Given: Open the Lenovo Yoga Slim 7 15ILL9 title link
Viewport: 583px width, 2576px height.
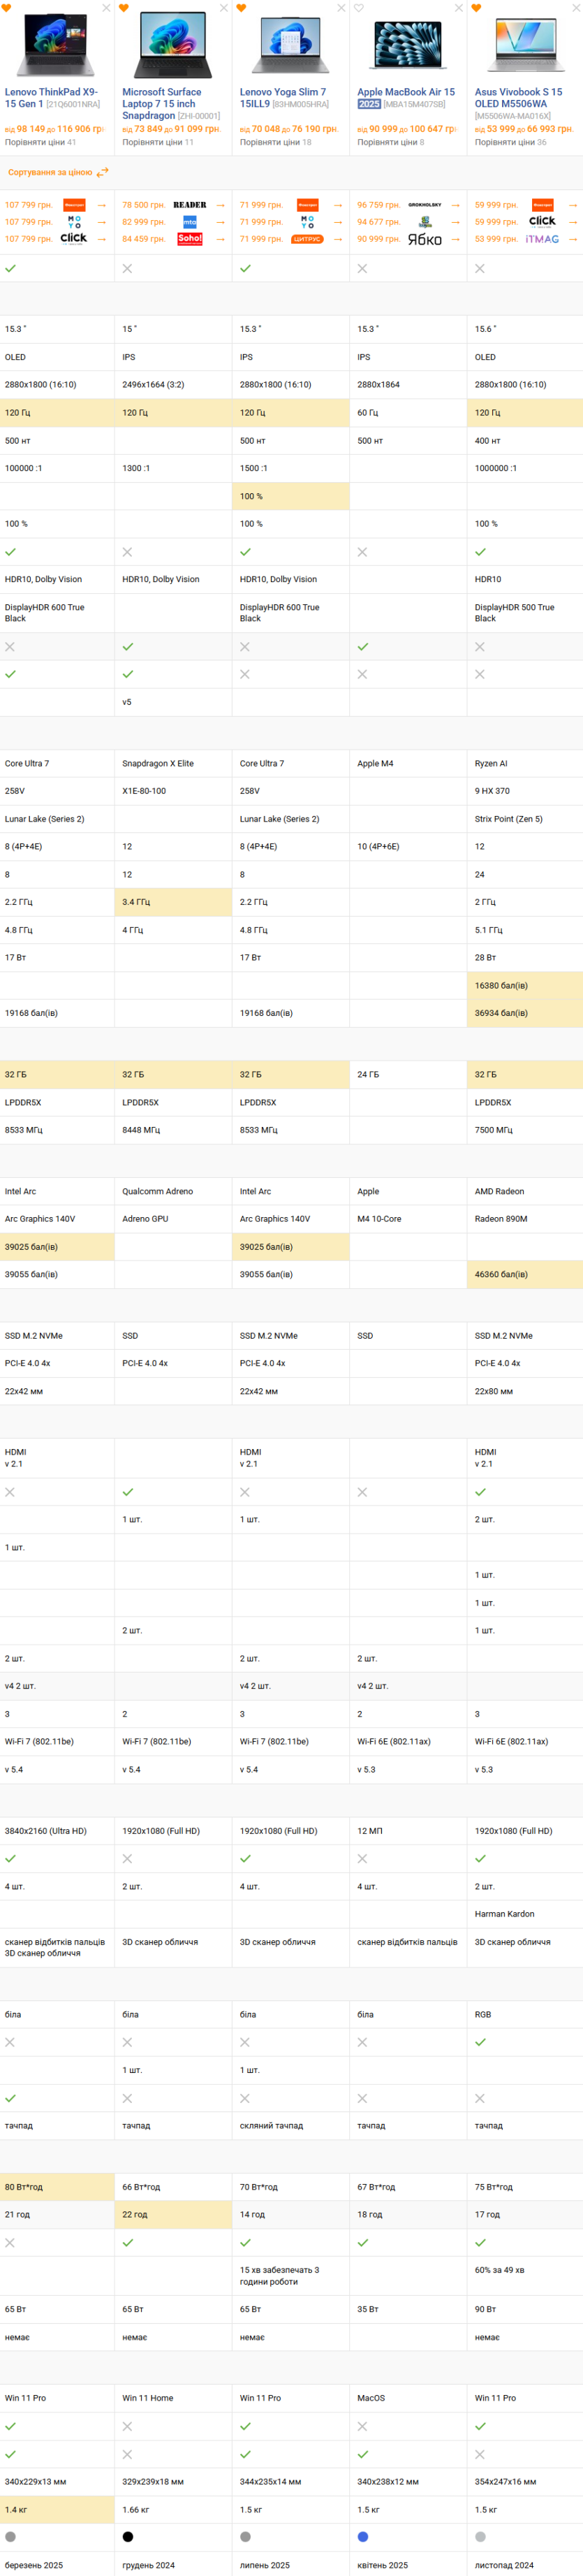Looking at the screenshot, I should 283,98.
